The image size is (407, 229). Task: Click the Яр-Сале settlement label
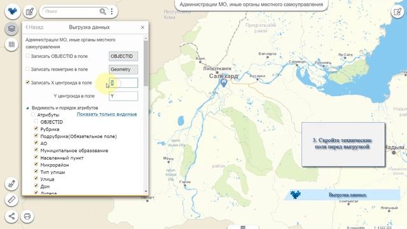pos(345,55)
